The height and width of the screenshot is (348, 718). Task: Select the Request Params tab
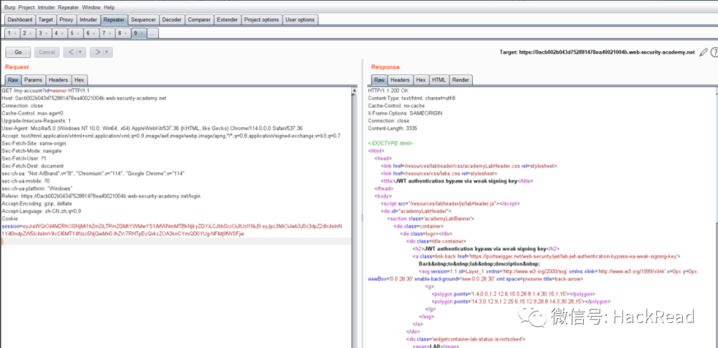point(33,80)
